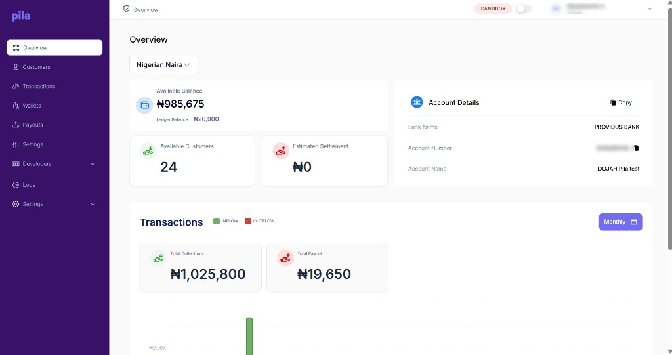The image size is (672, 355).
Task: Click the ₦20,900 ledger balance value
Action: click(x=206, y=119)
